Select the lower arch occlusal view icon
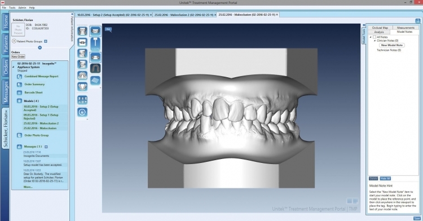 click(82, 86)
